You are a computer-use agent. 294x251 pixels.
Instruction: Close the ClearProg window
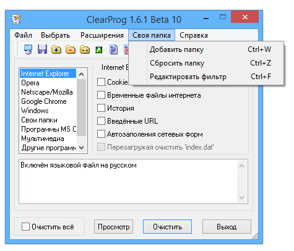tap(244, 17)
